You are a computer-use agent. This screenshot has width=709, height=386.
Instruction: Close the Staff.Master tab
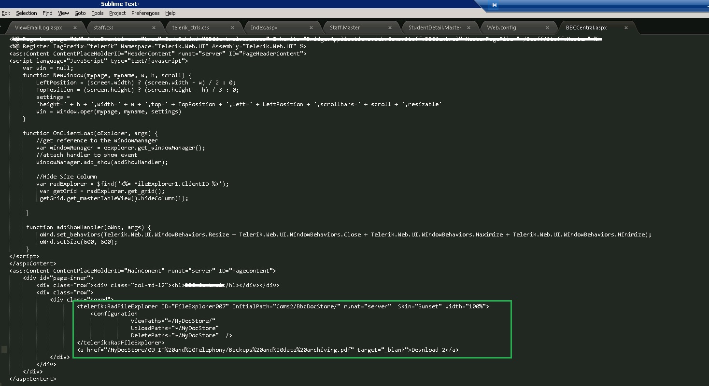pos(390,28)
